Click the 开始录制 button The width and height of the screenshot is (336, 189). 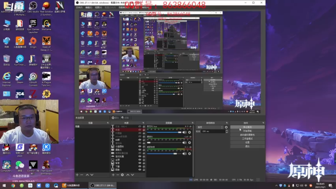click(247, 131)
